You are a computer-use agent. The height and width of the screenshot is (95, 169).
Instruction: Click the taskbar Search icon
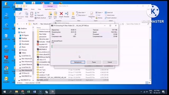(11, 92)
